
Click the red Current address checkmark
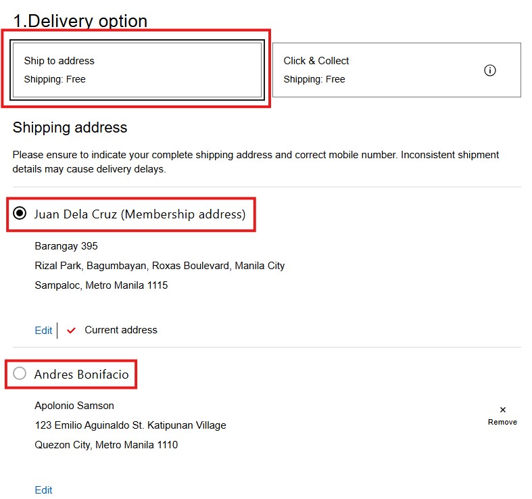tap(71, 330)
